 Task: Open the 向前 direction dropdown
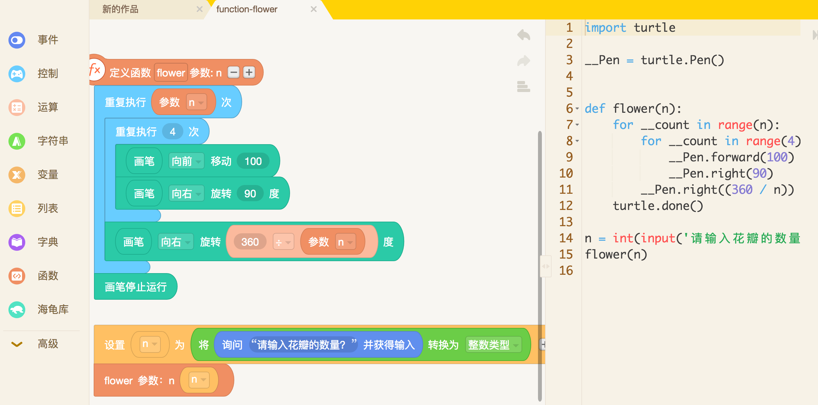point(186,161)
